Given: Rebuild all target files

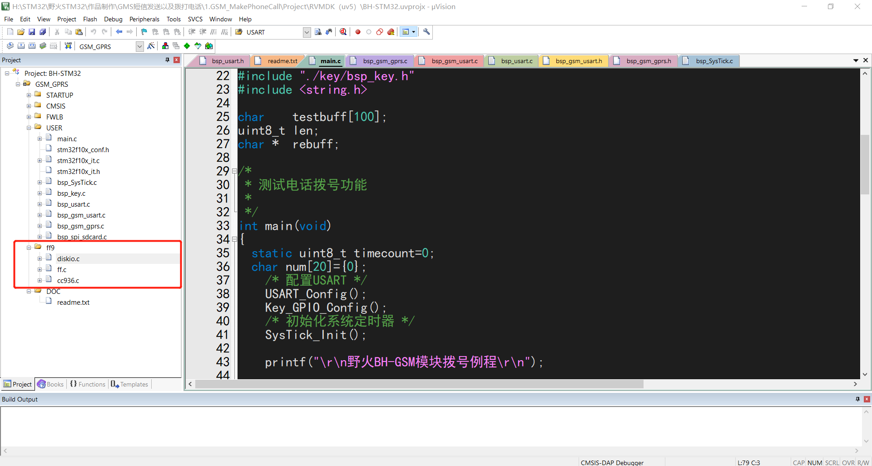Looking at the screenshot, I should [x=32, y=46].
